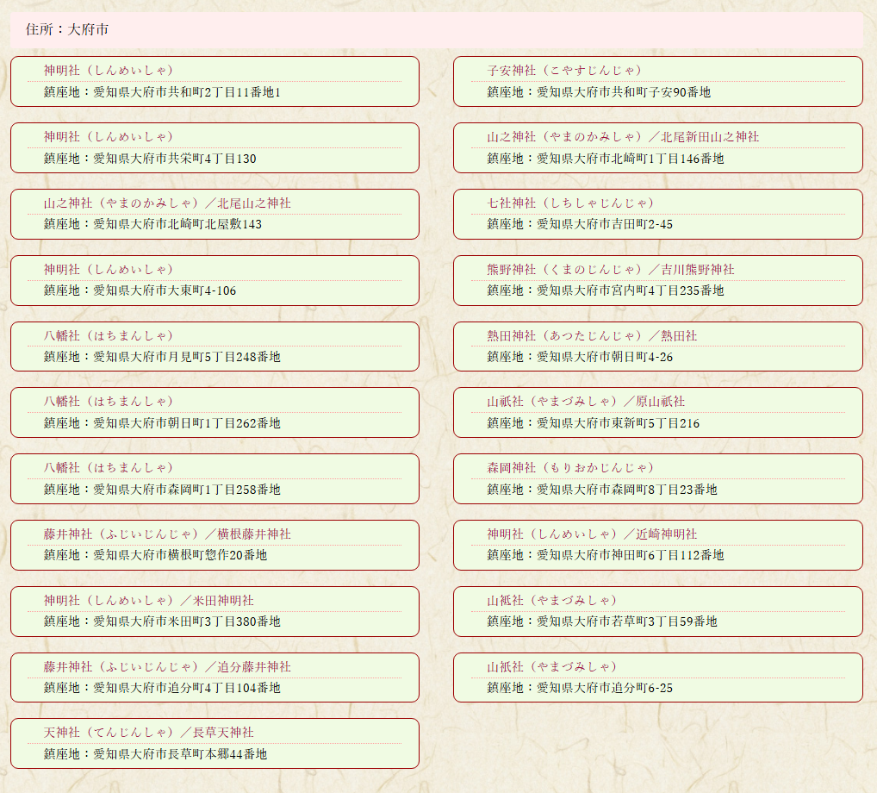Open the 子安神社 (こやすじんじゃ) shrine link
This screenshot has height=793, width=877.
point(564,71)
